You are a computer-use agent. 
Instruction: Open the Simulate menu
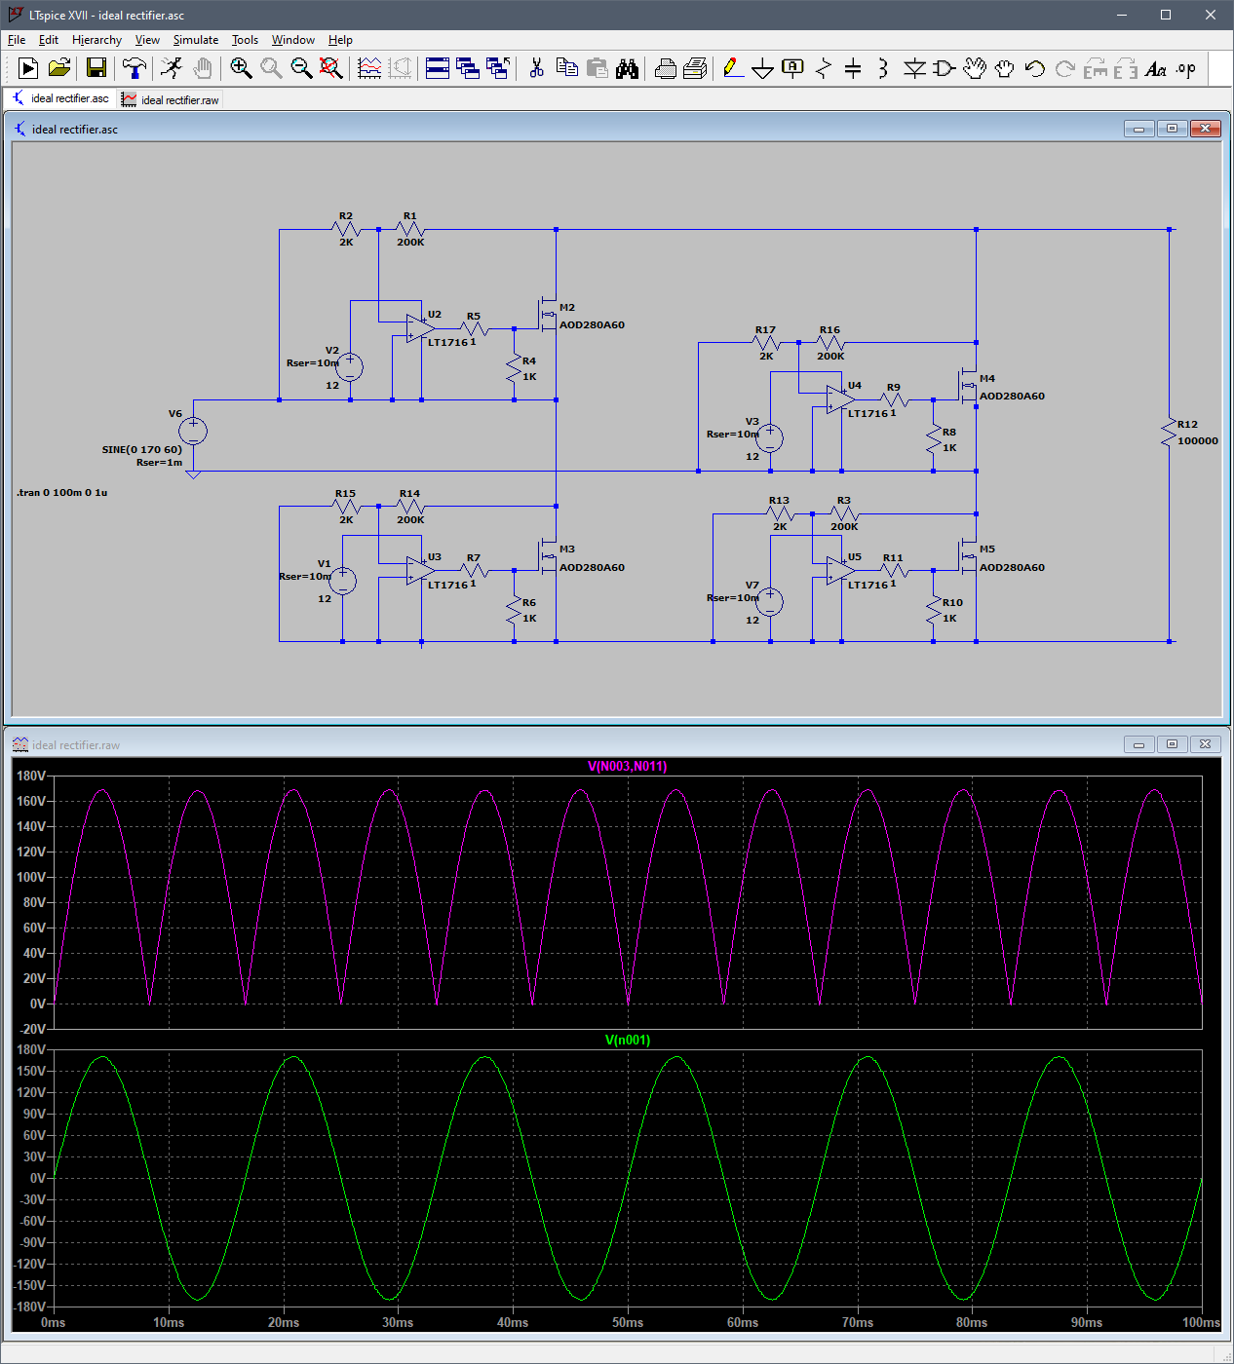click(196, 40)
